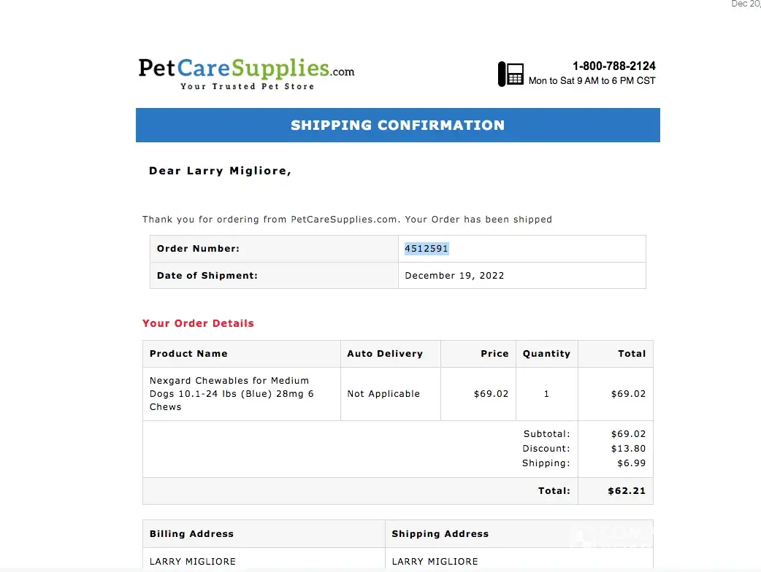Click the $6.99 shipping cost
The width and height of the screenshot is (761, 572).
pos(632,463)
